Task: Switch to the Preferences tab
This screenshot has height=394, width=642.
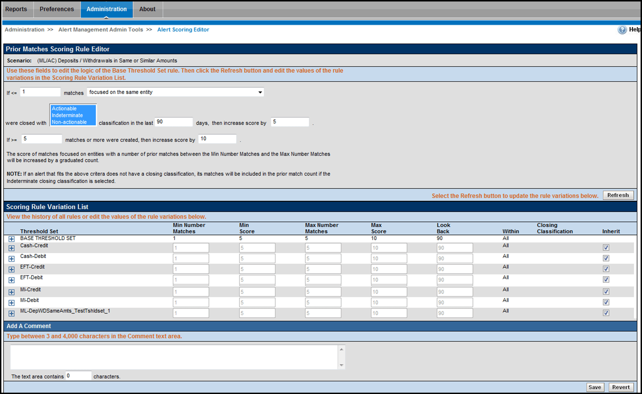Action: point(57,9)
